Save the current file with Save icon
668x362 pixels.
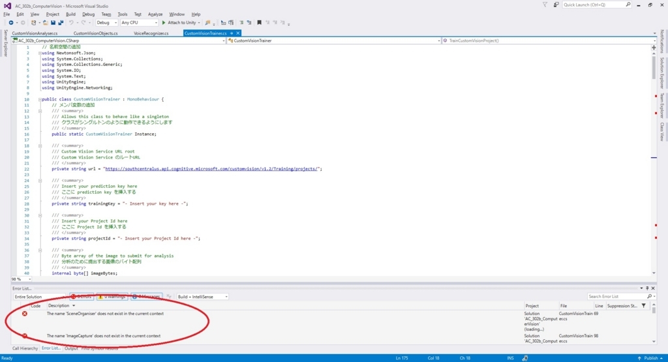click(x=53, y=23)
